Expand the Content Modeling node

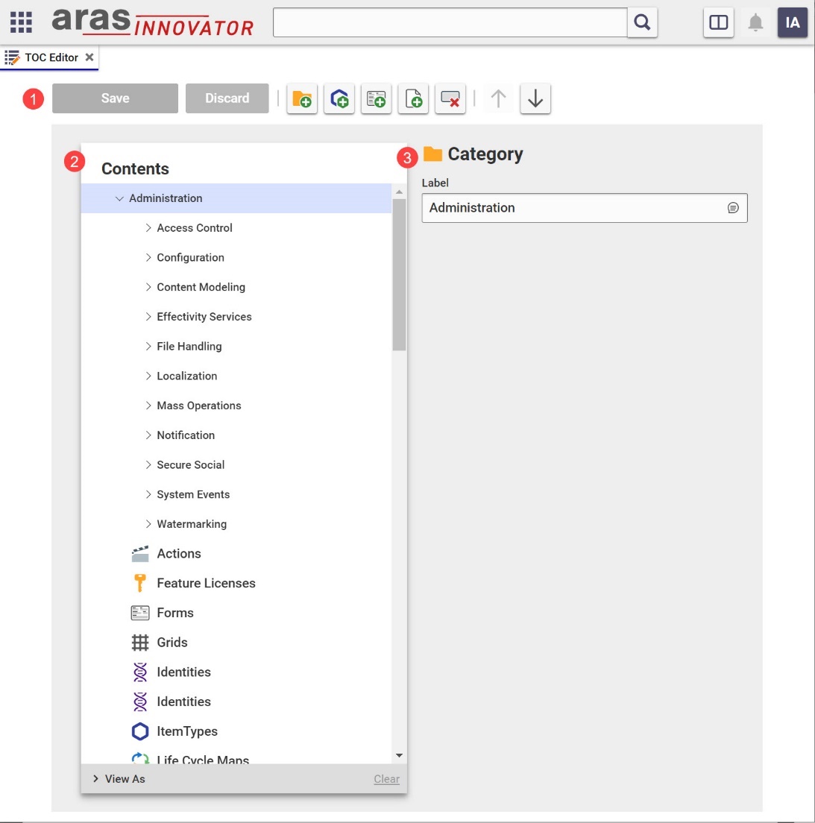[x=148, y=287]
